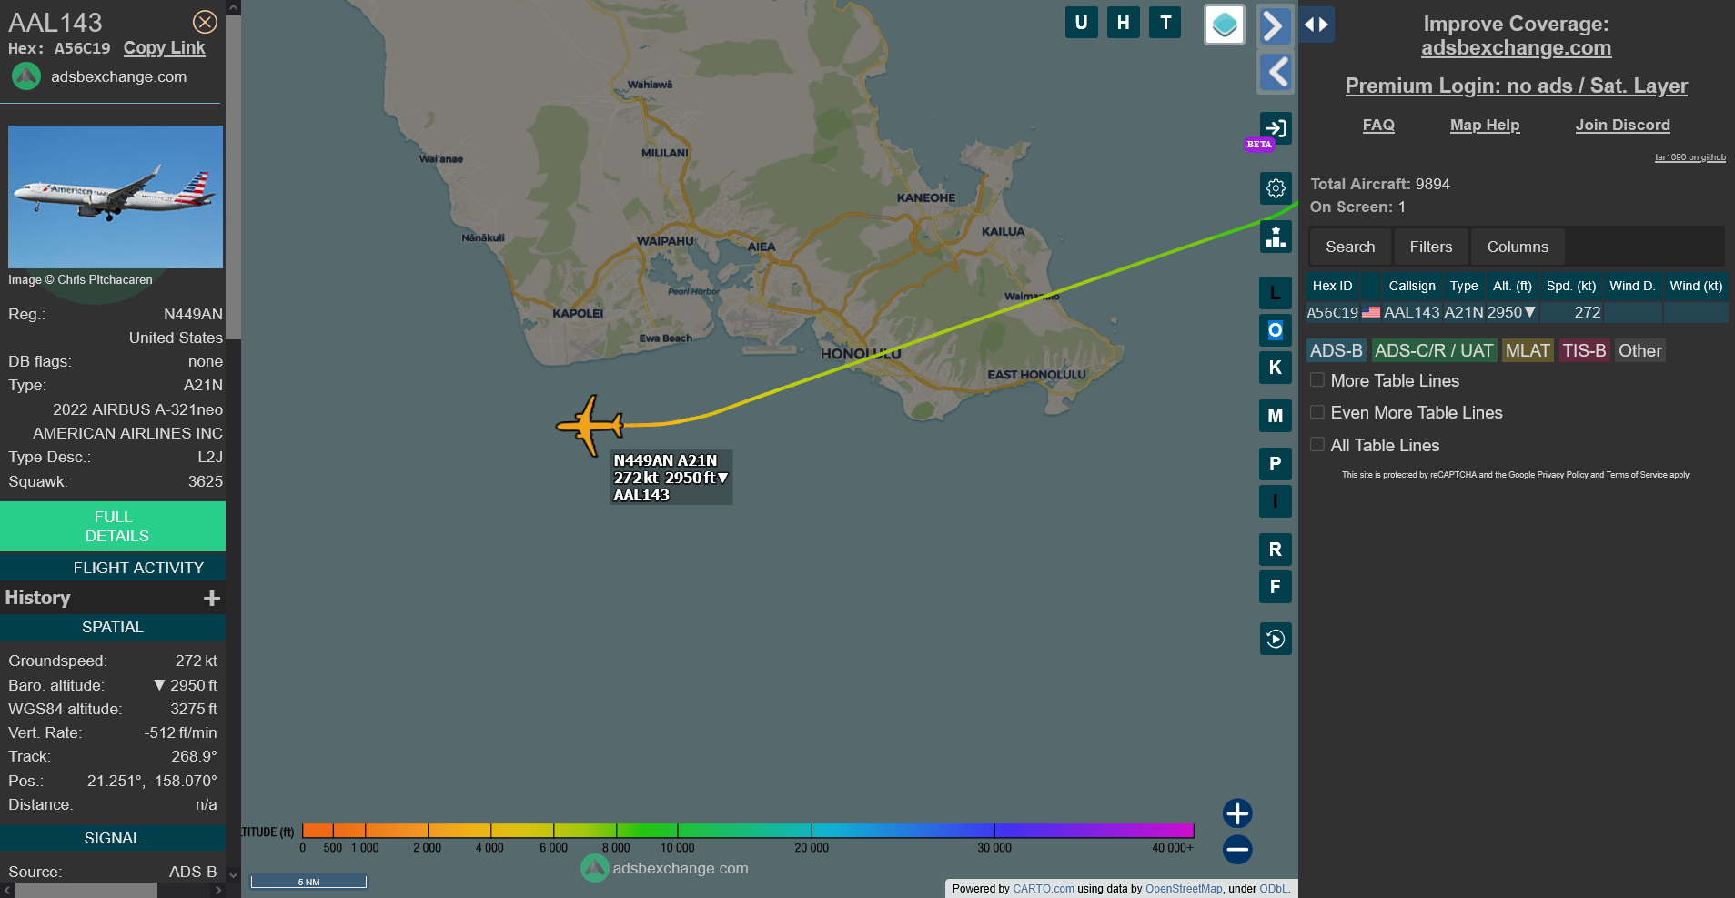
Task: Open FULL DETAILS for the aircraft
Action: pos(113,527)
